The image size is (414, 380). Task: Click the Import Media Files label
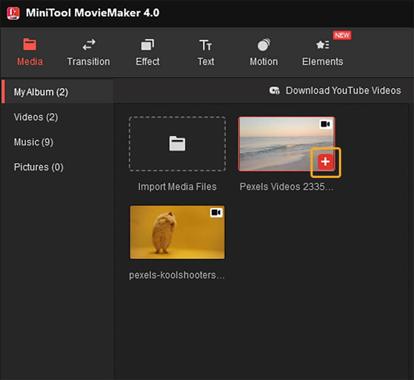click(177, 187)
